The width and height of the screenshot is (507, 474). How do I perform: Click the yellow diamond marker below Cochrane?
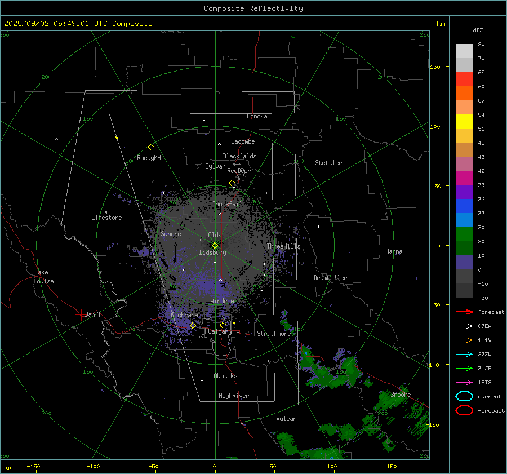tap(193, 325)
